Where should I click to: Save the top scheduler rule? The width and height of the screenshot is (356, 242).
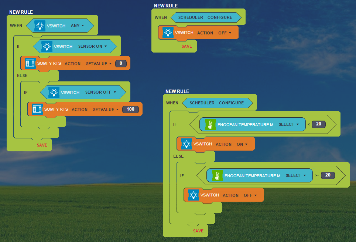[187, 46]
